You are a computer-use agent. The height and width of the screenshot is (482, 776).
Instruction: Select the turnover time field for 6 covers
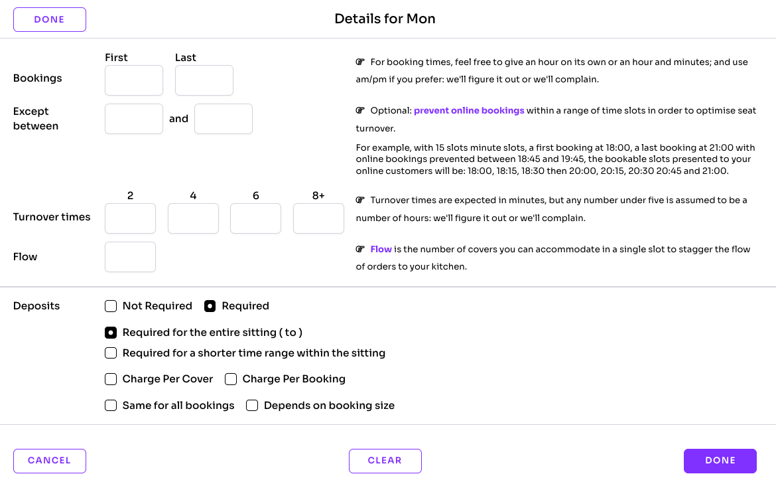(255, 218)
